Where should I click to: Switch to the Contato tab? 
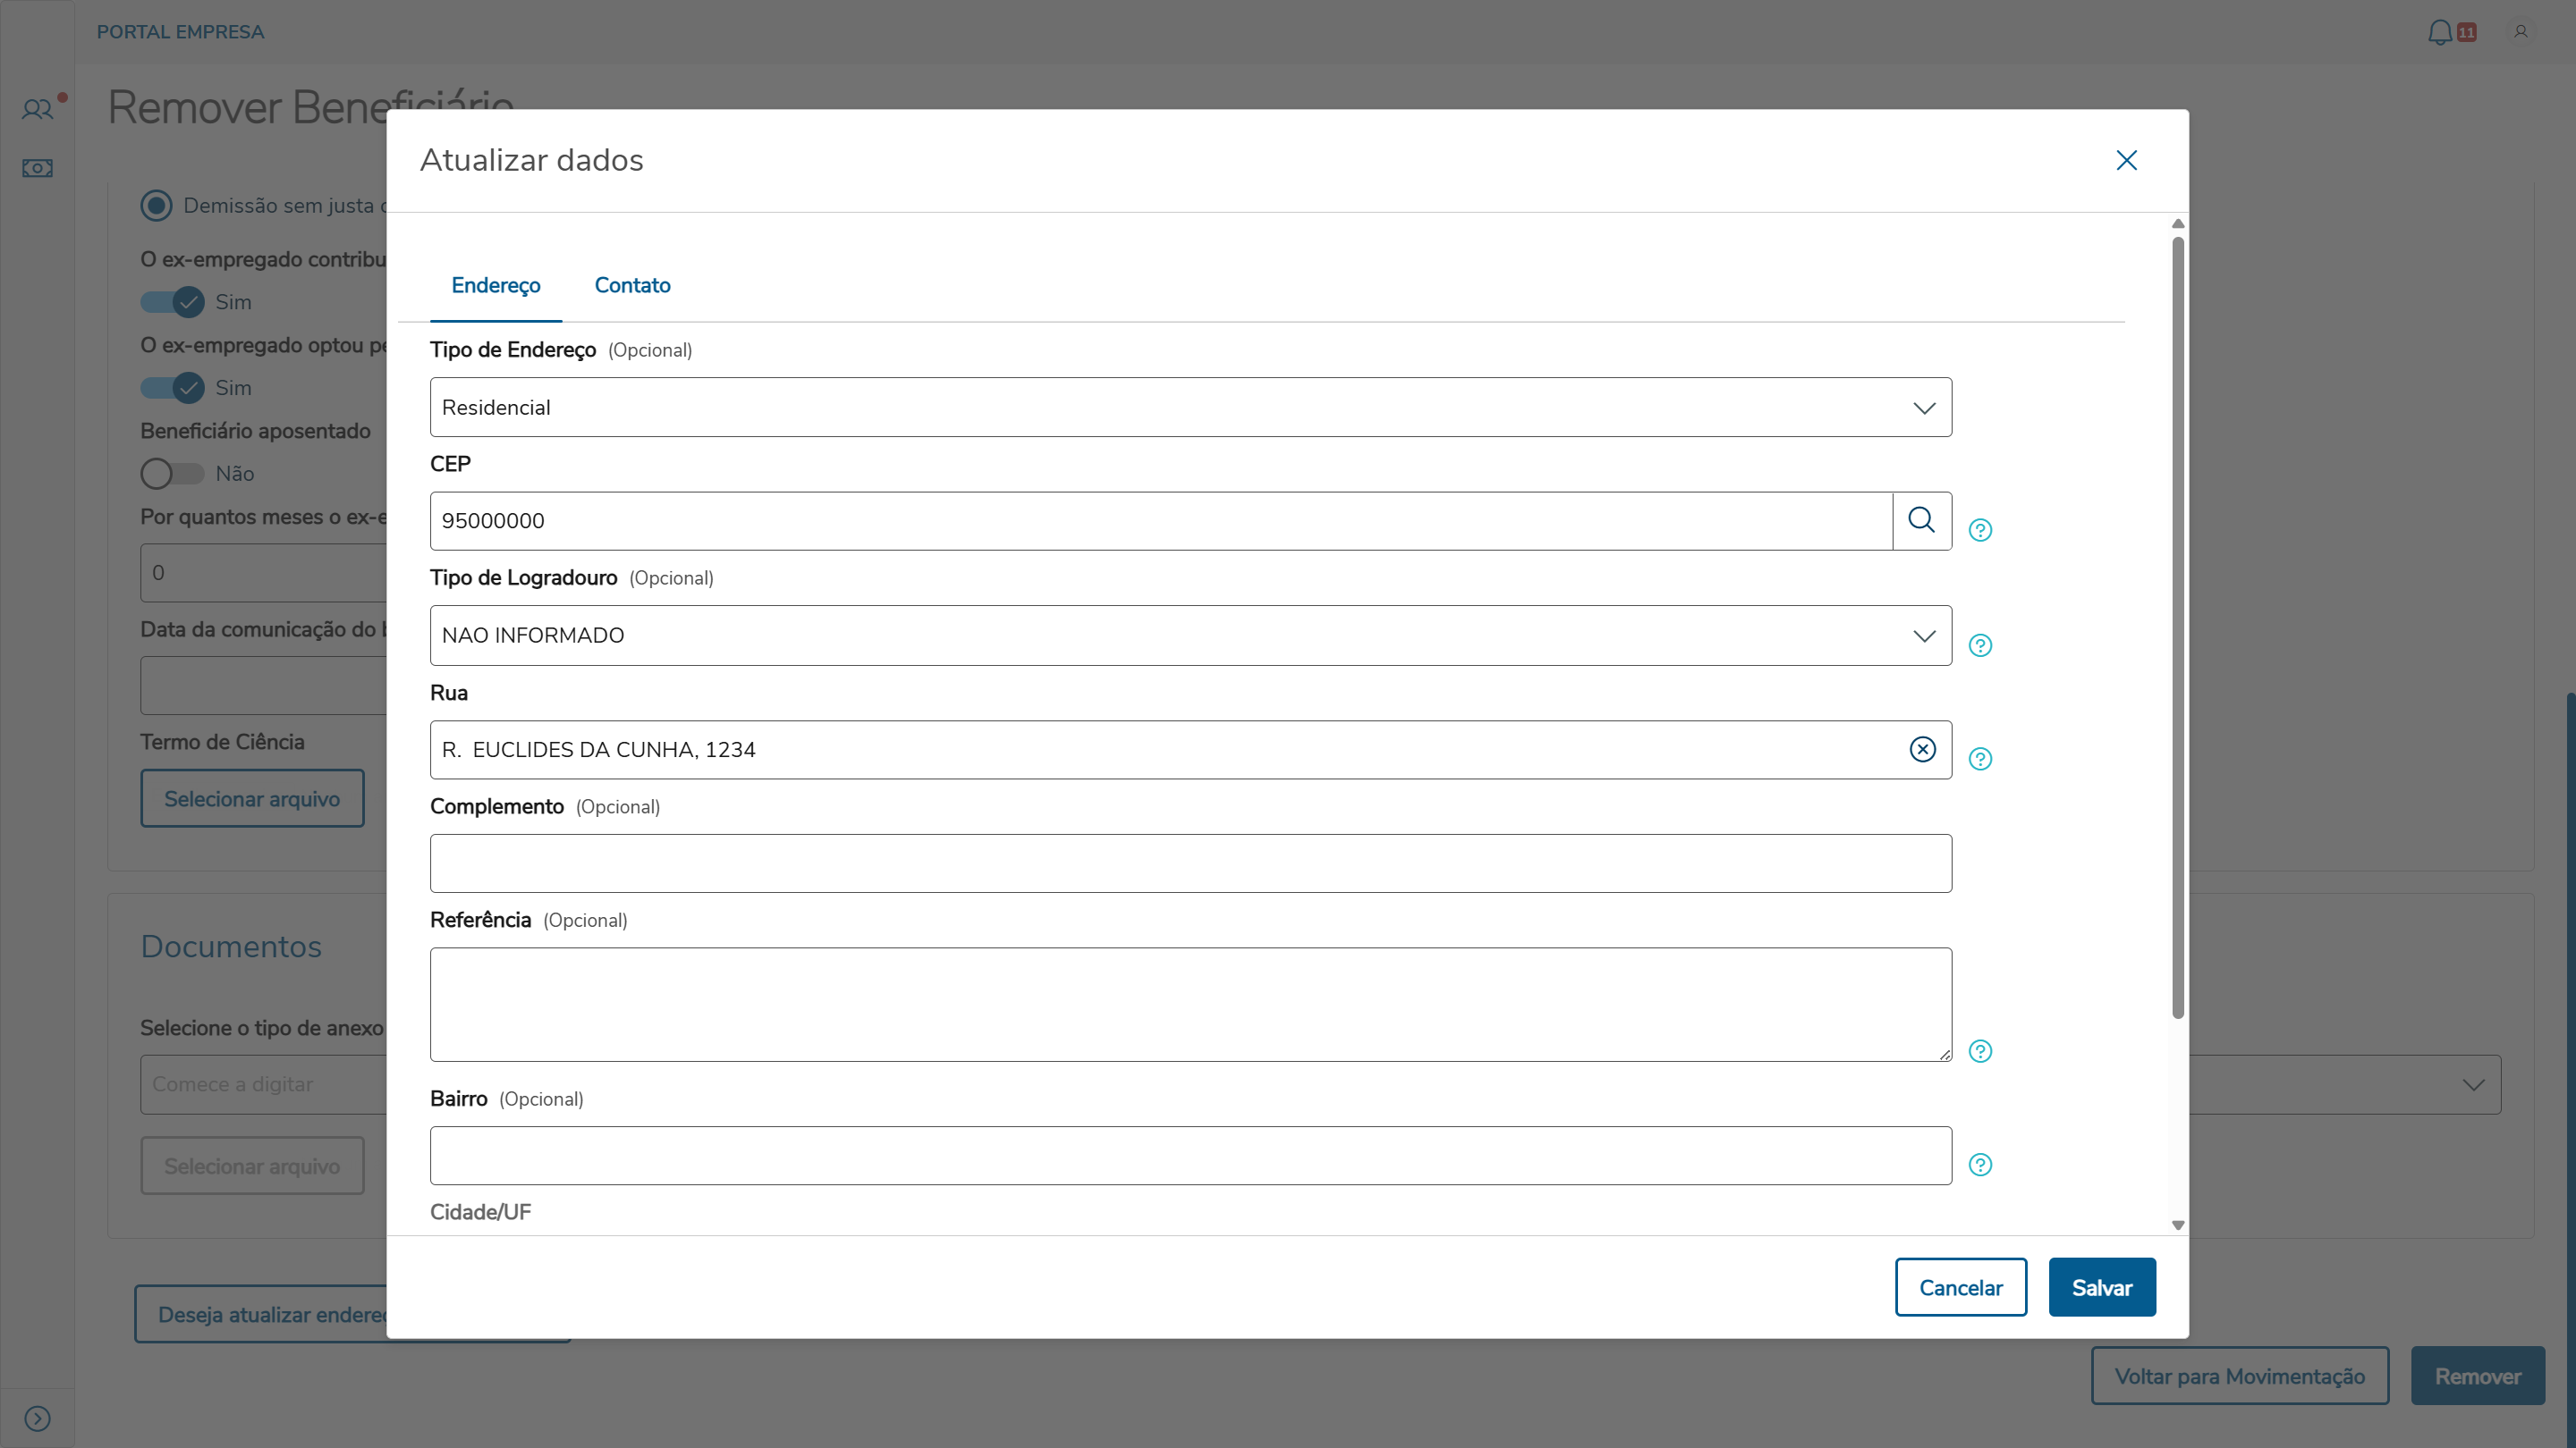[632, 286]
